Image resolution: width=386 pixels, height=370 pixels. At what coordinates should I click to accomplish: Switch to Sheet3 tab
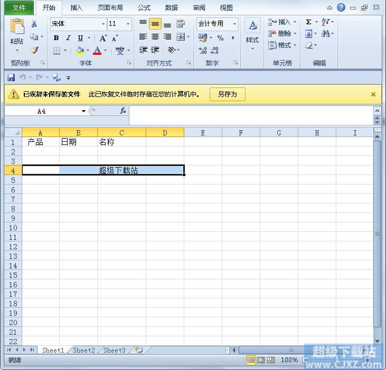point(115,350)
